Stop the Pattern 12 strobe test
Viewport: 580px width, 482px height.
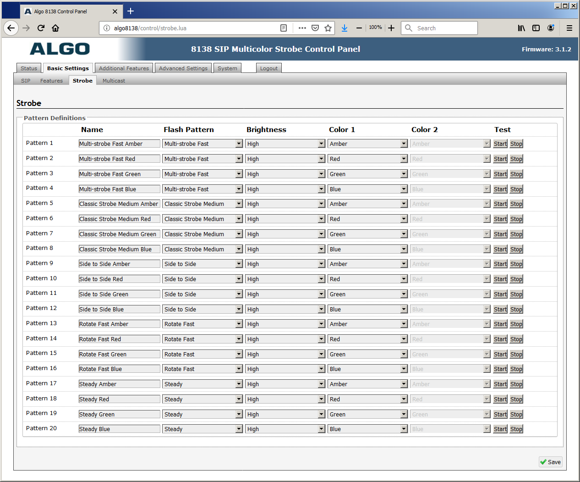[x=516, y=309]
